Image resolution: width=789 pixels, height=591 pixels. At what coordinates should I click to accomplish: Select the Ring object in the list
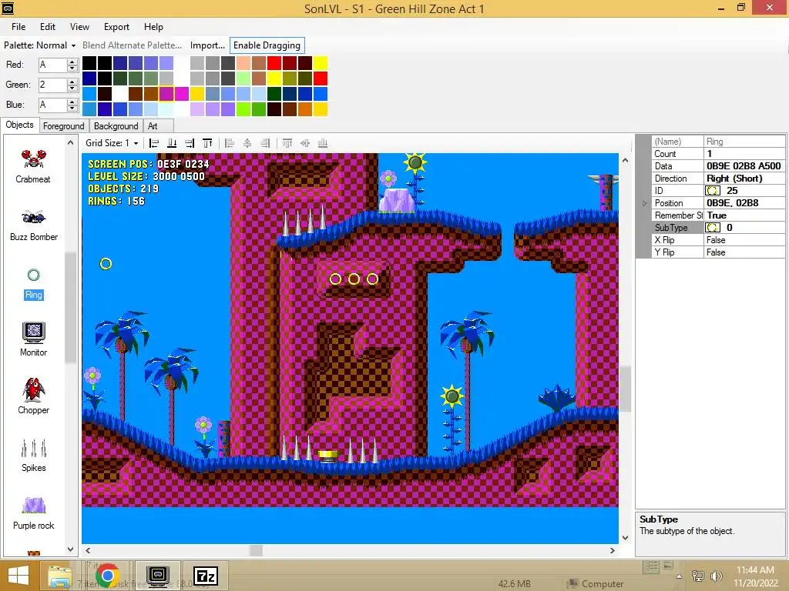33,284
